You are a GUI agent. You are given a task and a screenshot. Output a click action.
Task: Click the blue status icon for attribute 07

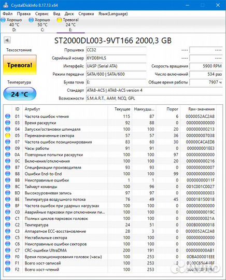click(8, 142)
